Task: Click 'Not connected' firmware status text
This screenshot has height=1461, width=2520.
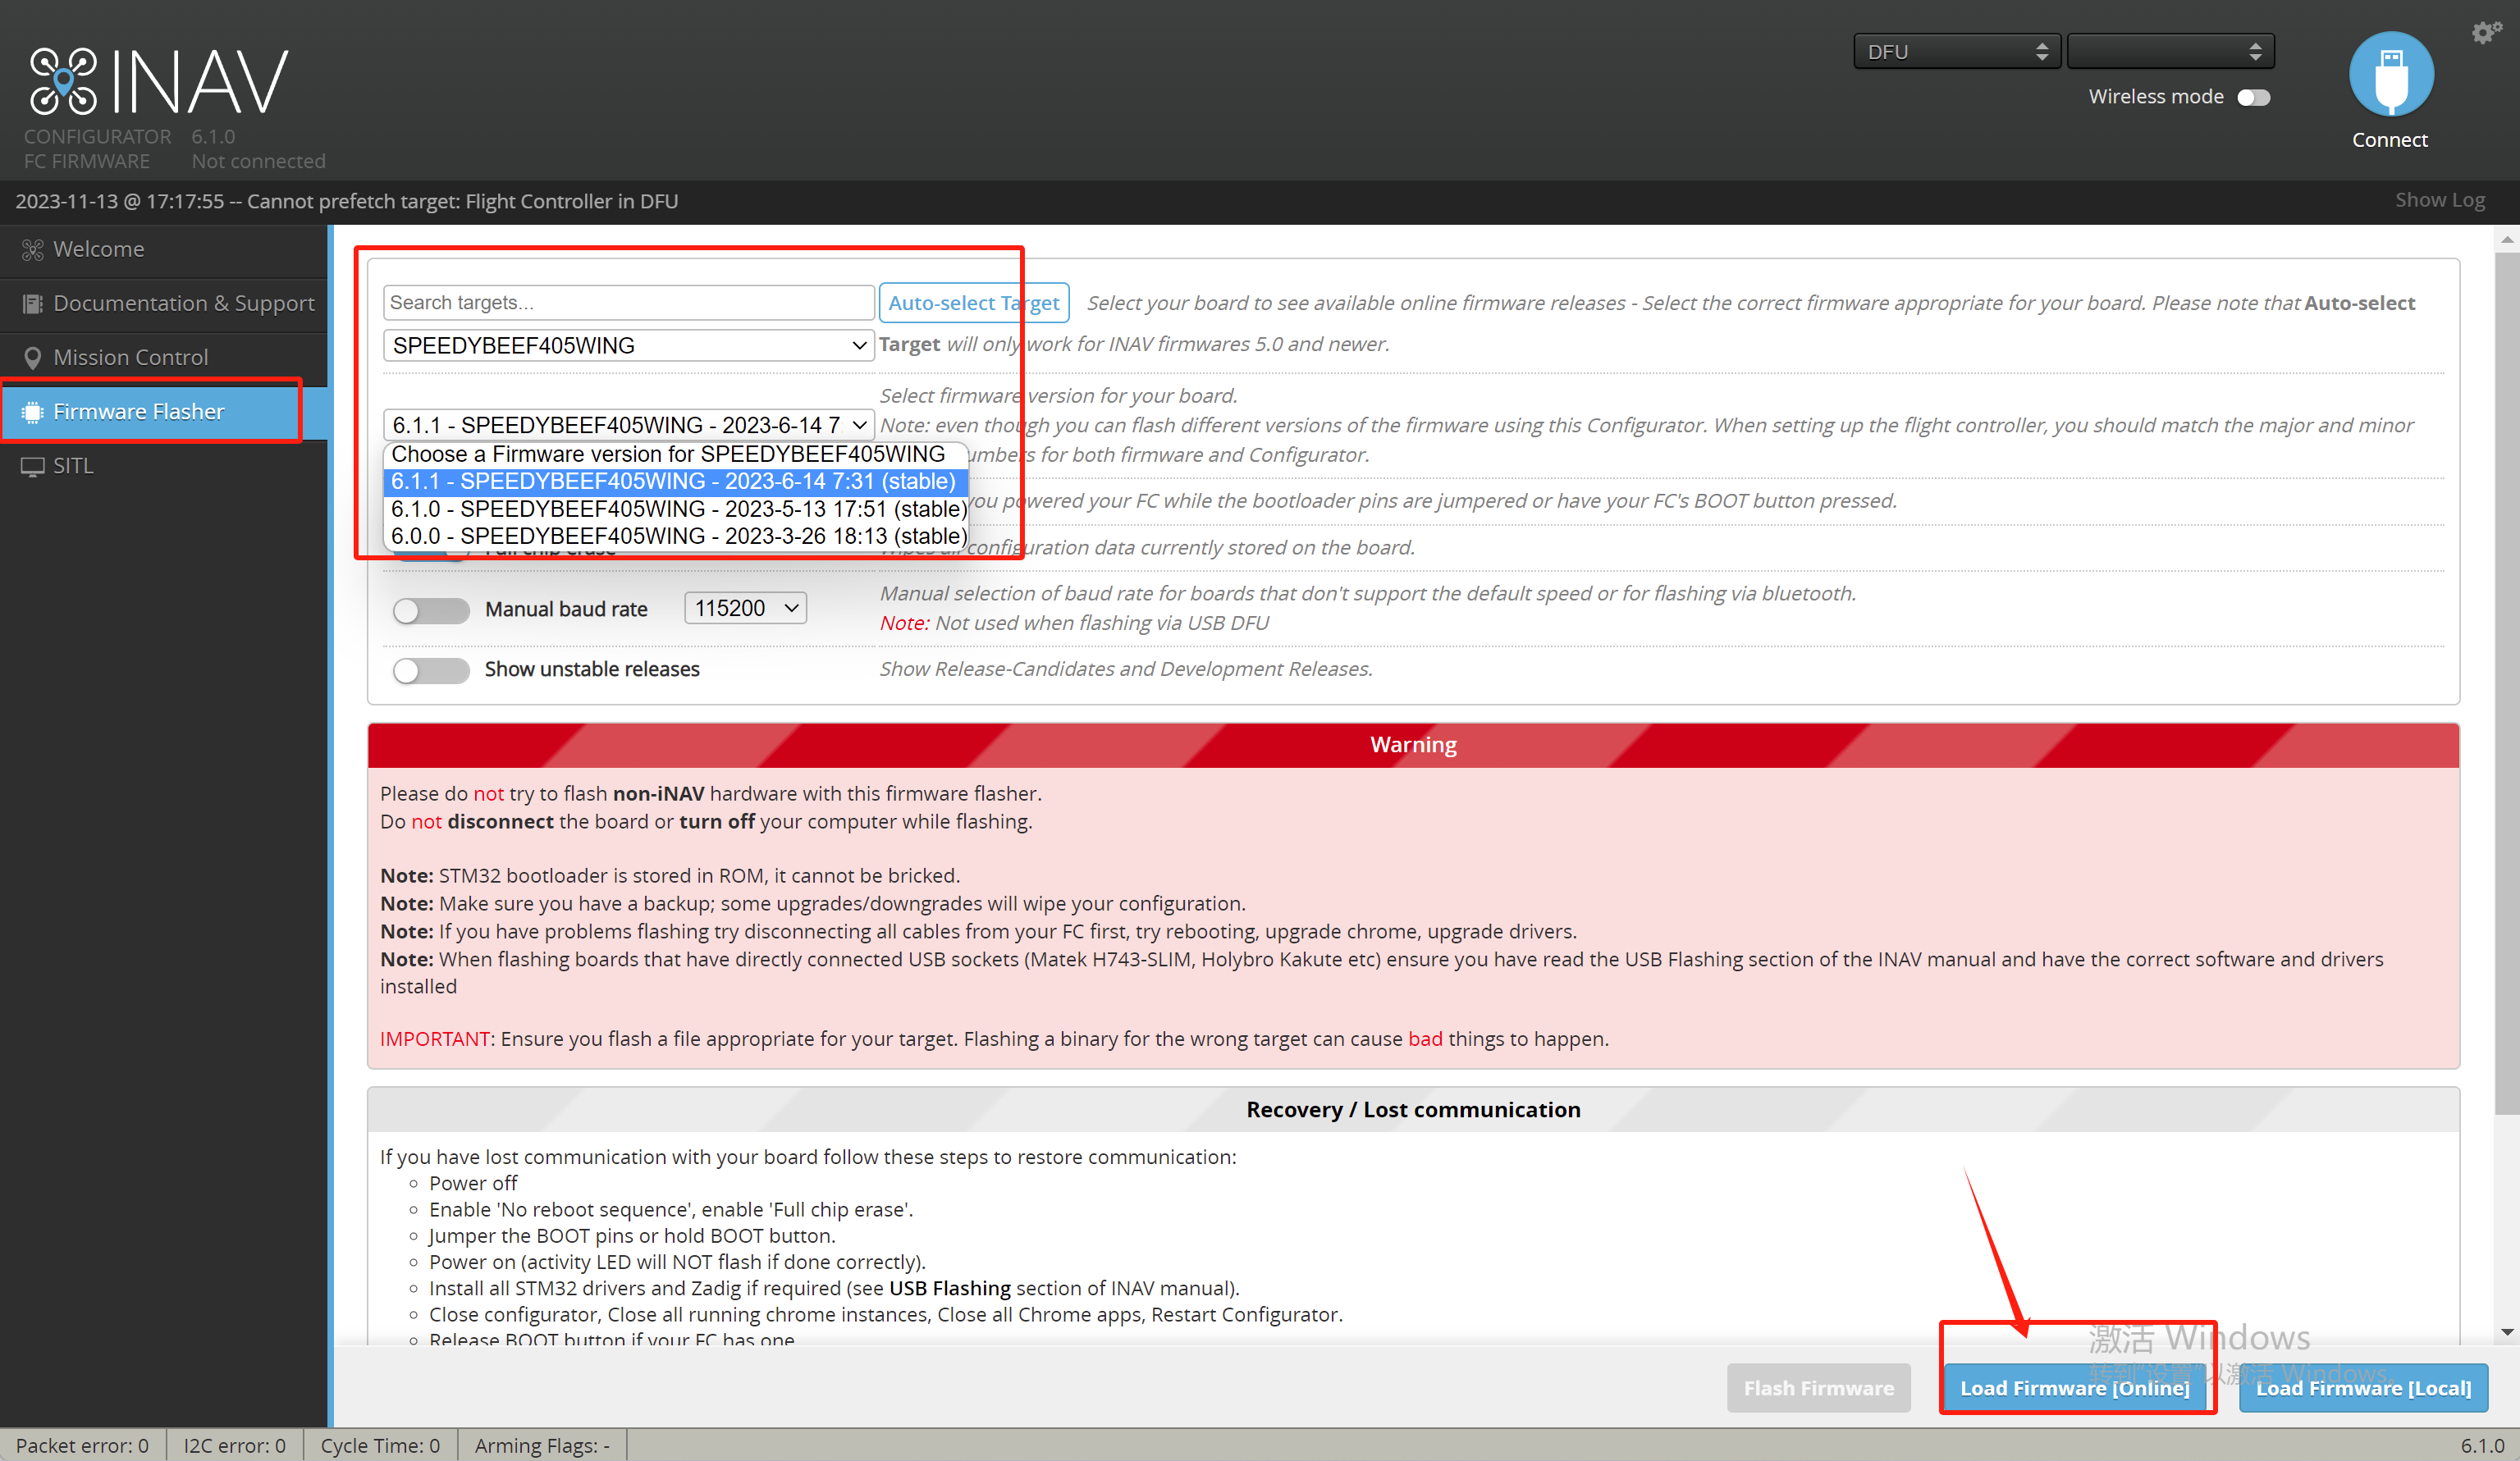Action: coord(259,161)
